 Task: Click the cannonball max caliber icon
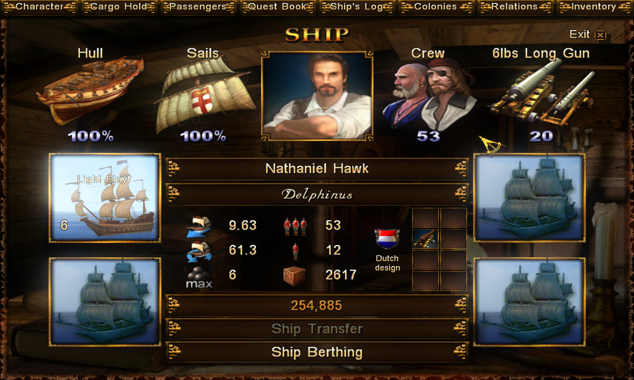tap(199, 275)
